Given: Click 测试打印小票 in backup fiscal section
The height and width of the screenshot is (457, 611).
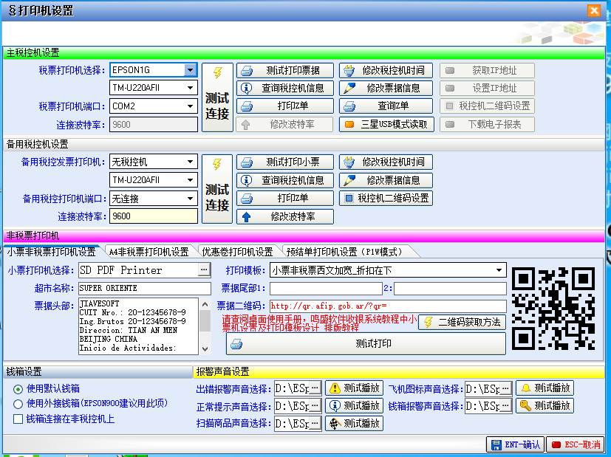Looking at the screenshot, I should click(284, 162).
